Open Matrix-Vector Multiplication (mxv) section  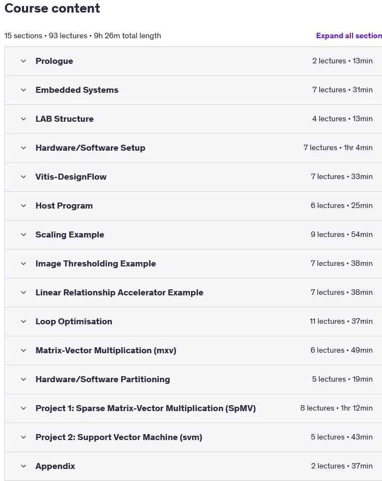coord(106,351)
